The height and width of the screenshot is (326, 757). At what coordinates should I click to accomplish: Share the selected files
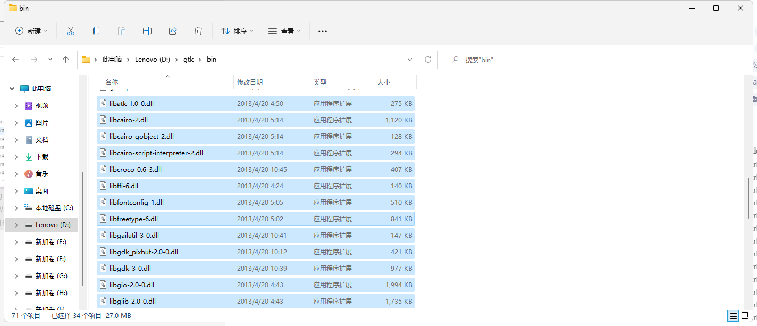(173, 31)
